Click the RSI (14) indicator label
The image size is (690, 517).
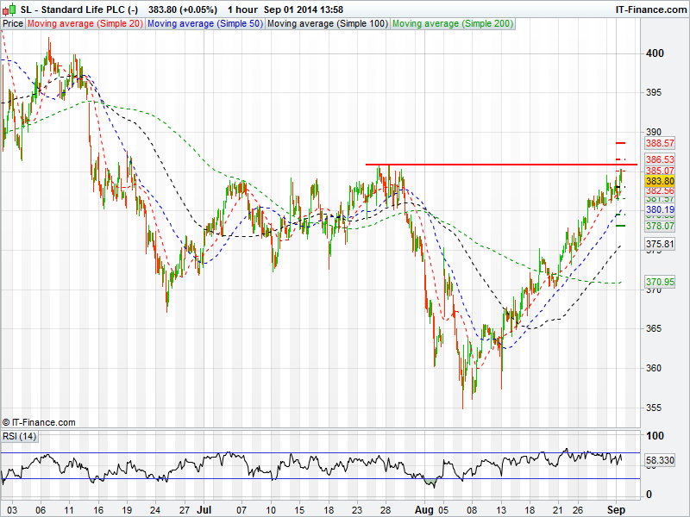pyautogui.click(x=21, y=436)
